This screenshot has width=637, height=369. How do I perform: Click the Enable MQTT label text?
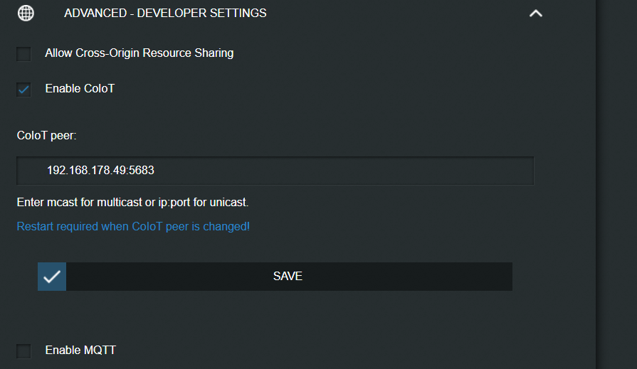(80, 350)
